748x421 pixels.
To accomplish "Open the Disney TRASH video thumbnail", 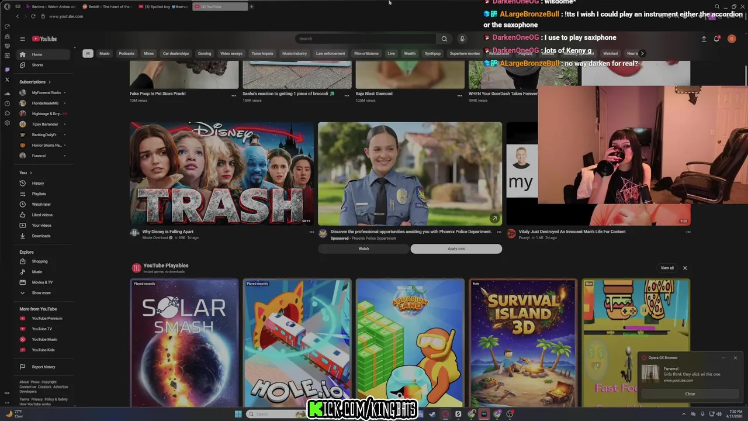I will (x=222, y=174).
